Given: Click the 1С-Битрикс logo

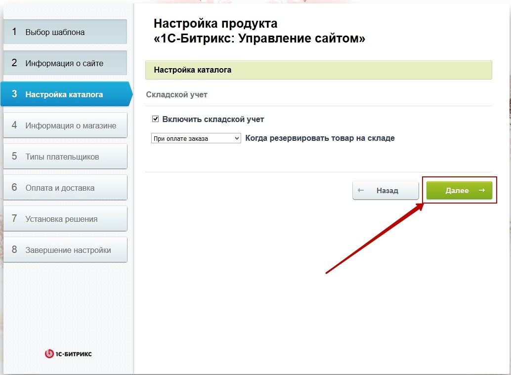Looking at the screenshot, I should click(x=68, y=353).
